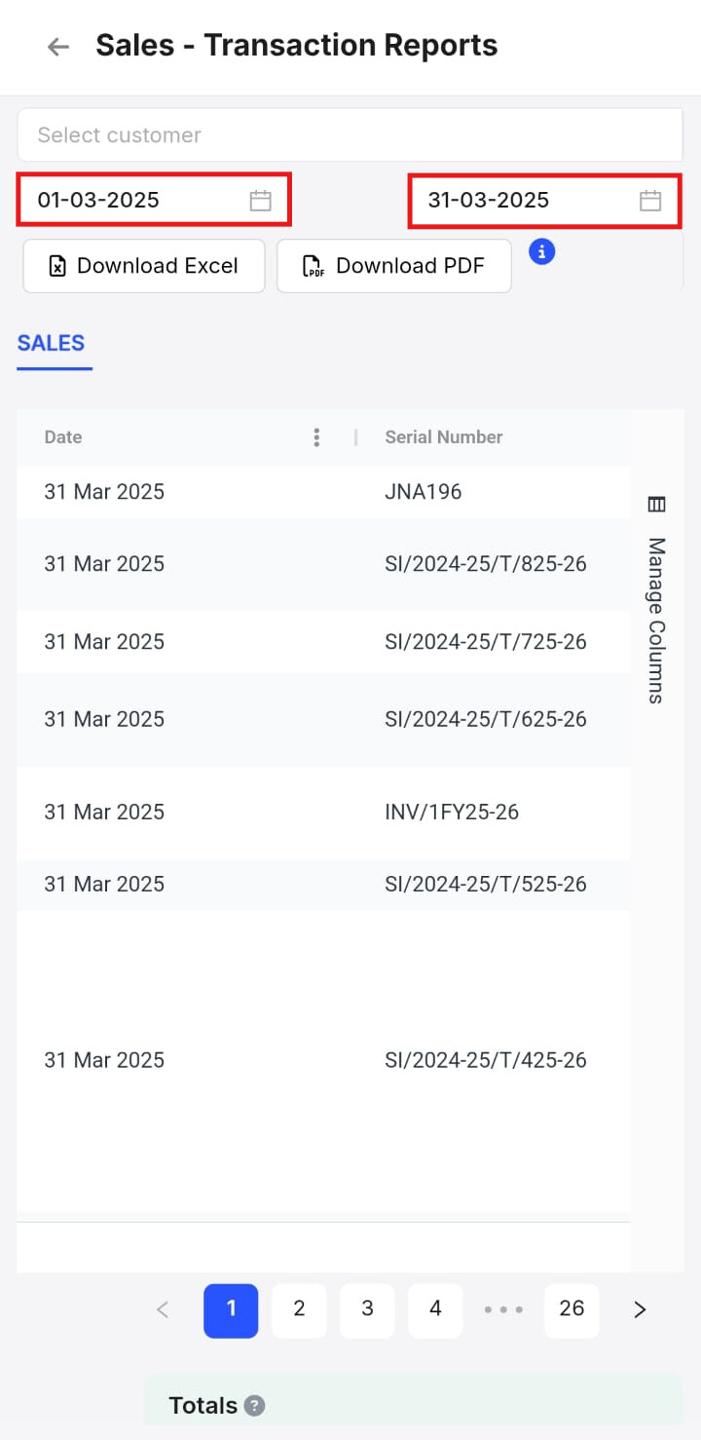Viewport: 701px width, 1440px height.
Task: Open calendar icon in start date field
Action: click(x=260, y=201)
